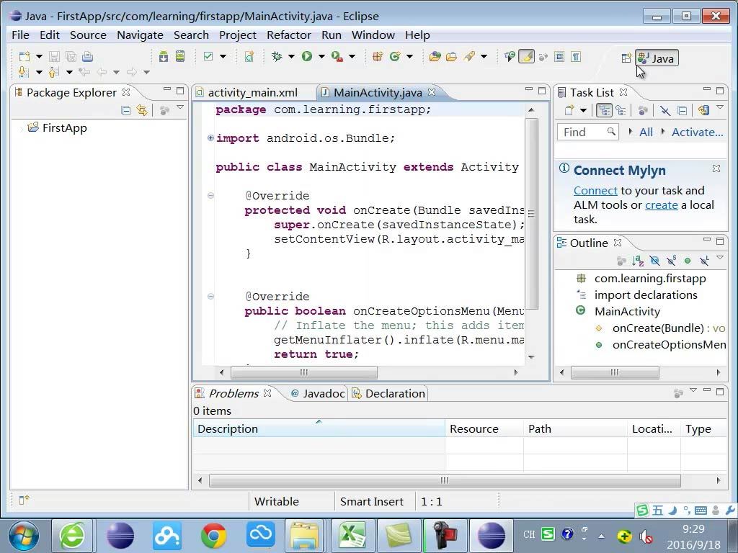
Task: Open the Debug dropdown arrow
Action: click(291, 57)
